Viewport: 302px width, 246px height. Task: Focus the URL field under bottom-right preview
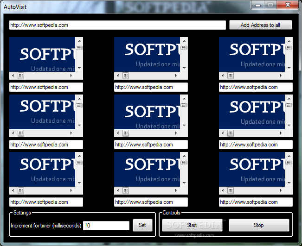tap(256, 202)
